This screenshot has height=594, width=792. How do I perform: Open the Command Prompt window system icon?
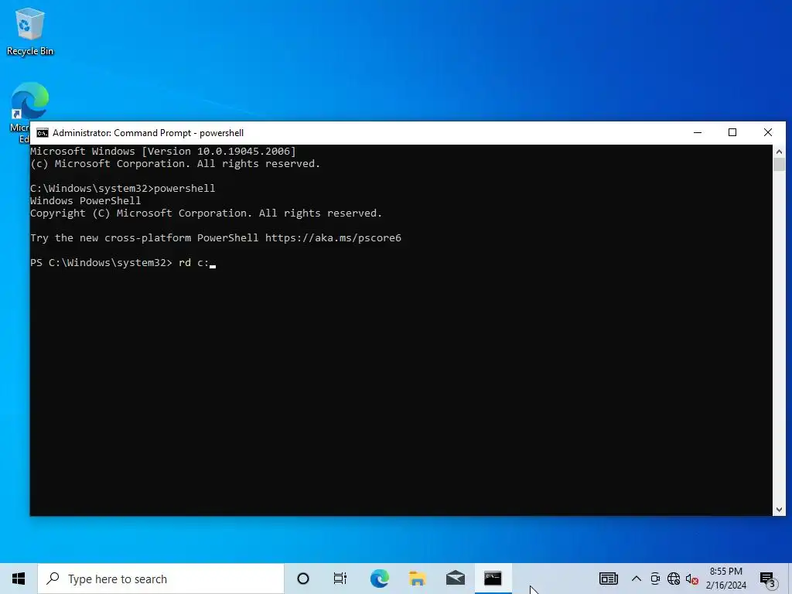[43, 133]
